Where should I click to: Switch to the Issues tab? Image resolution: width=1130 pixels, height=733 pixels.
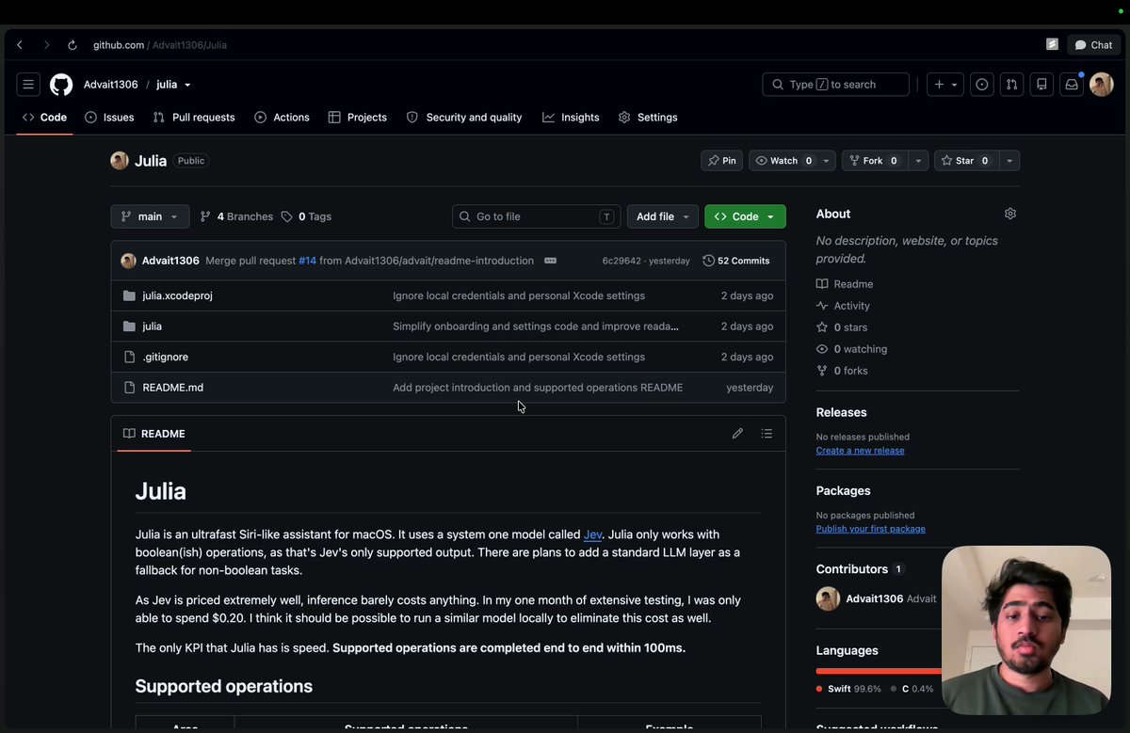click(109, 118)
